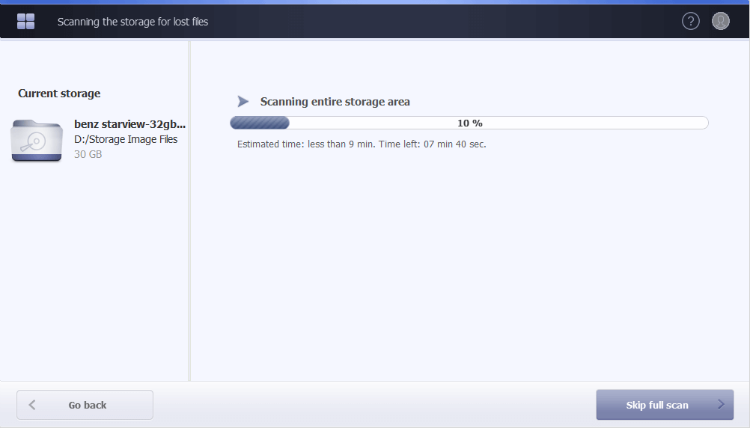750x428 pixels.
Task: Open help via the question mark icon
Action: click(x=690, y=21)
